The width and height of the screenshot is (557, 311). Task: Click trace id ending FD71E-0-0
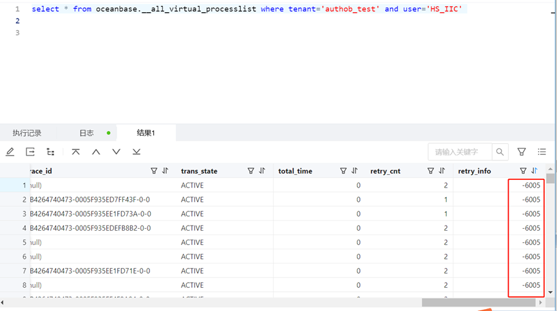pyautogui.click(x=90, y=271)
